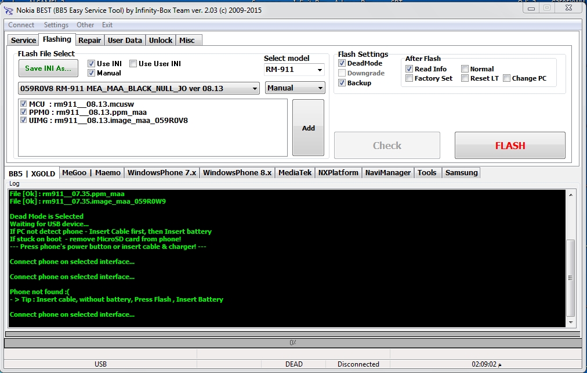Open the Other menu
This screenshot has height=373, width=587.
pyautogui.click(x=85, y=25)
